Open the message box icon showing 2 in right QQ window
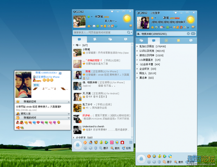The image size is (217, 167). coord(193,27)
